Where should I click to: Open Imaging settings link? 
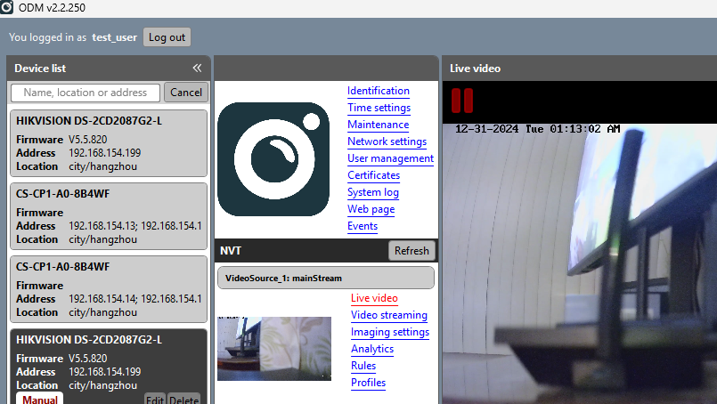390,332
